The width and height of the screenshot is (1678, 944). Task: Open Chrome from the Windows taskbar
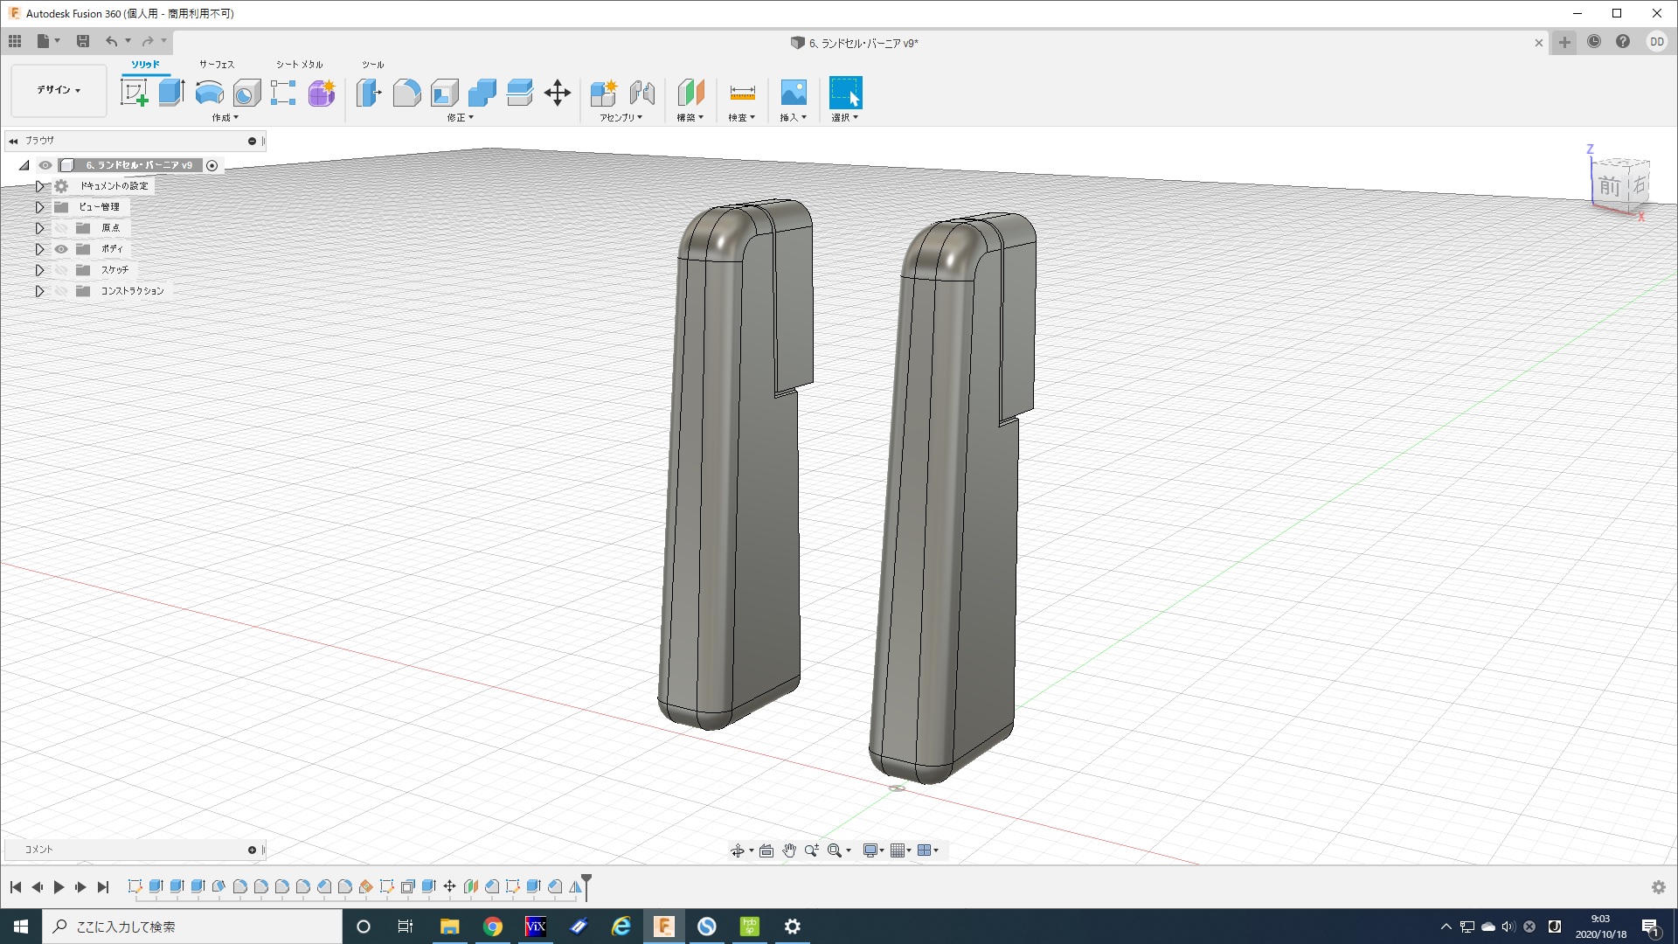(493, 927)
